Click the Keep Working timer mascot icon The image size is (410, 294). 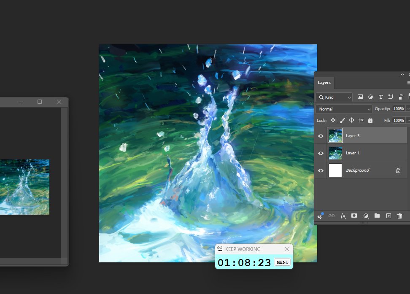click(x=220, y=249)
